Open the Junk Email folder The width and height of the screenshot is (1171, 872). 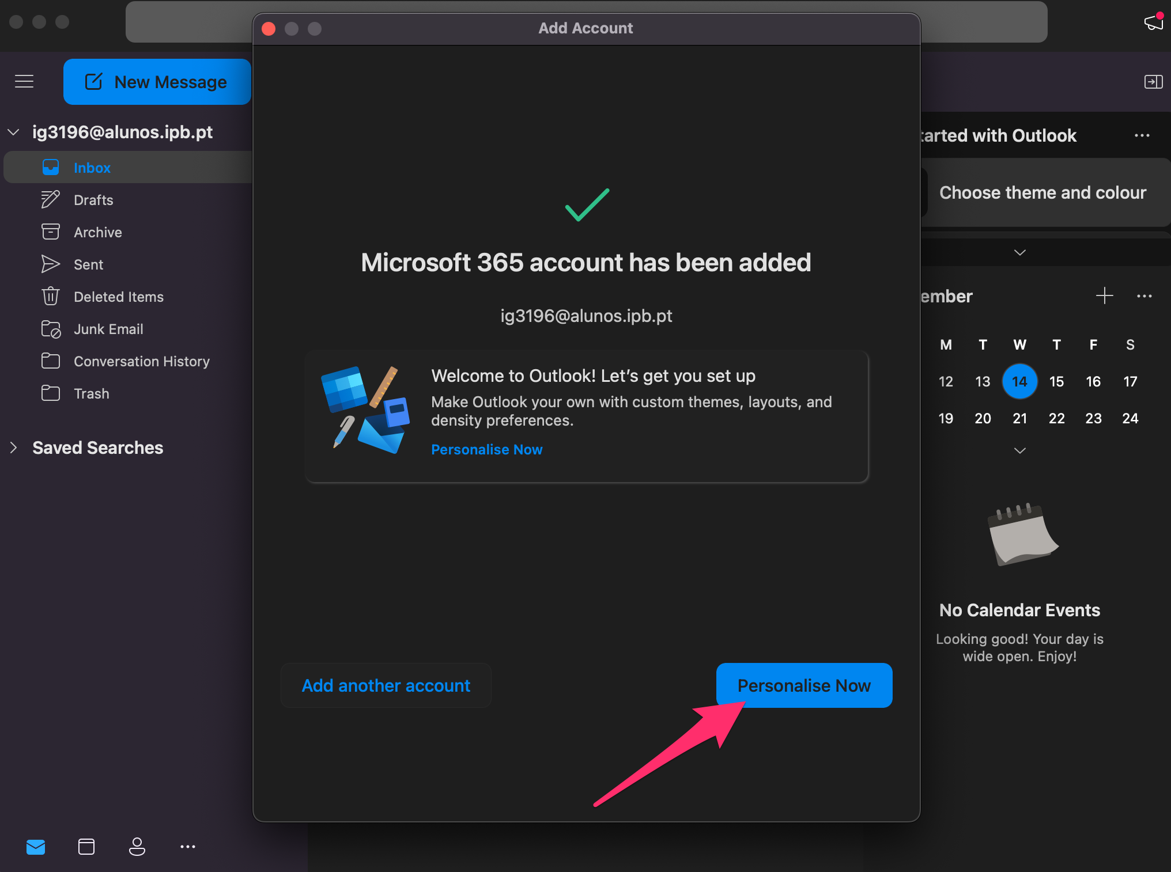click(128, 329)
